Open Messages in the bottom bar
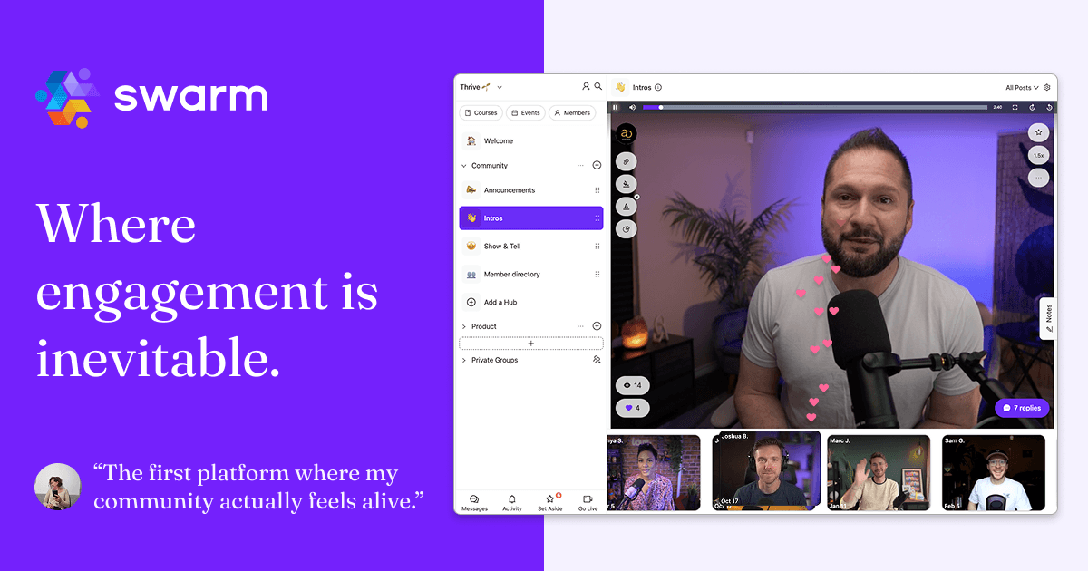The height and width of the screenshot is (571, 1088). (474, 503)
